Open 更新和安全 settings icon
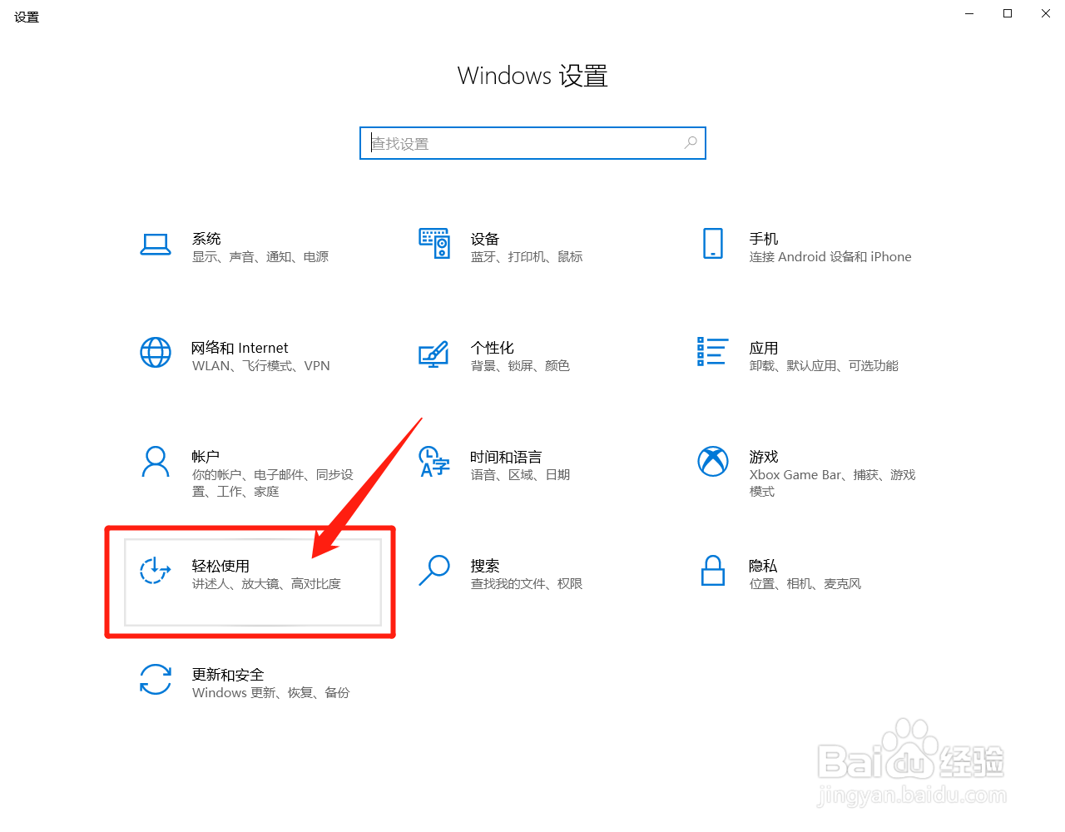 coord(156,680)
